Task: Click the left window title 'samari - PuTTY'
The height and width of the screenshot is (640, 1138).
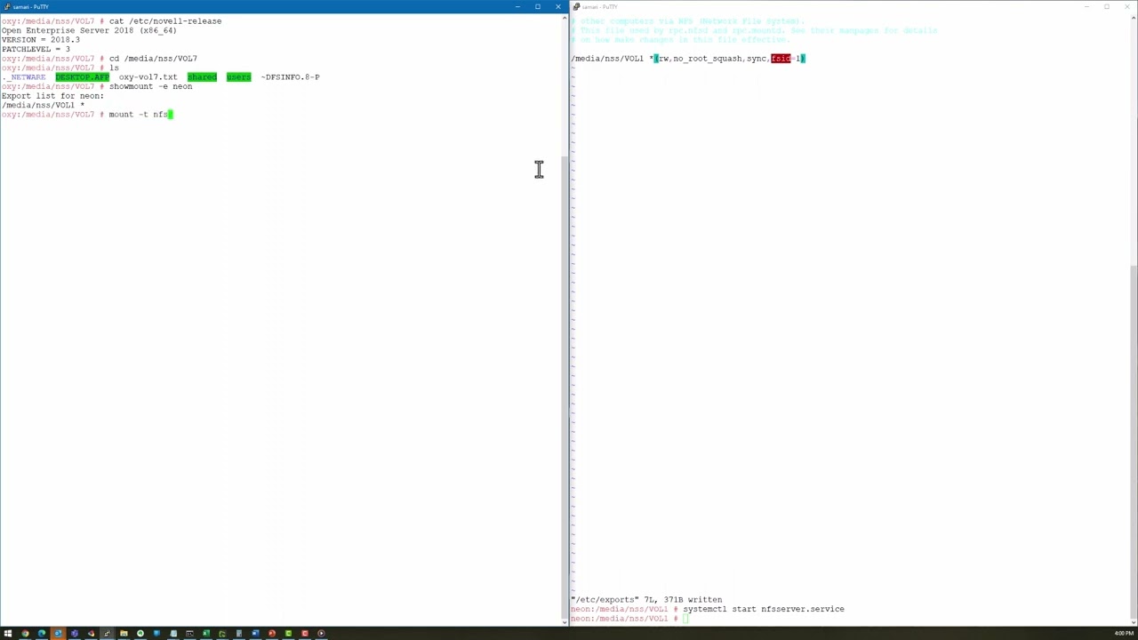Action: [x=30, y=7]
